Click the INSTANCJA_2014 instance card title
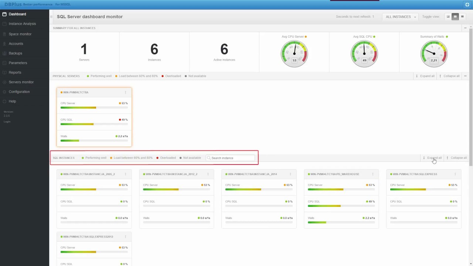 click(252, 174)
